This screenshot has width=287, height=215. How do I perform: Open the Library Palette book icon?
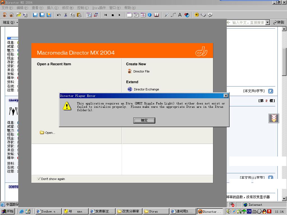156,15
